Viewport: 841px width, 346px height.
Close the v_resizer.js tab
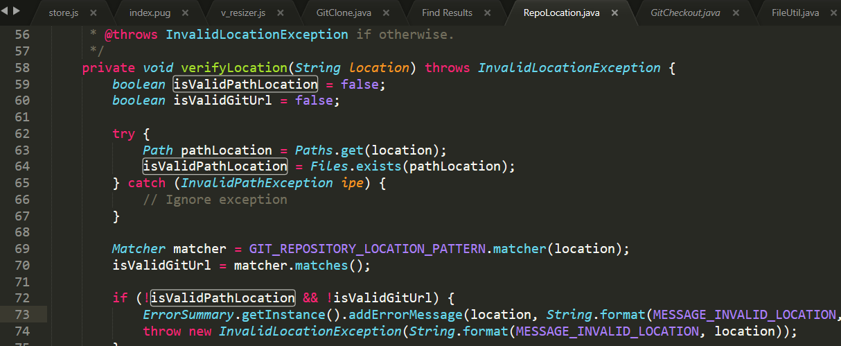click(x=279, y=12)
